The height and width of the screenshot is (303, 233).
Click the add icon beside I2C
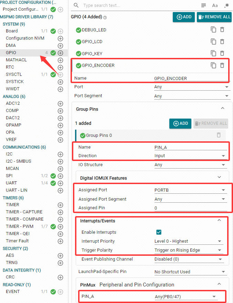[x=61, y=154]
